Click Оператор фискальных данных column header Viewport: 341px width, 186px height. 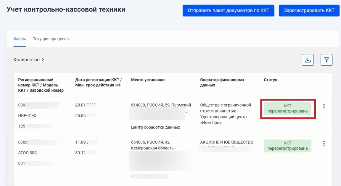[x=222, y=82]
